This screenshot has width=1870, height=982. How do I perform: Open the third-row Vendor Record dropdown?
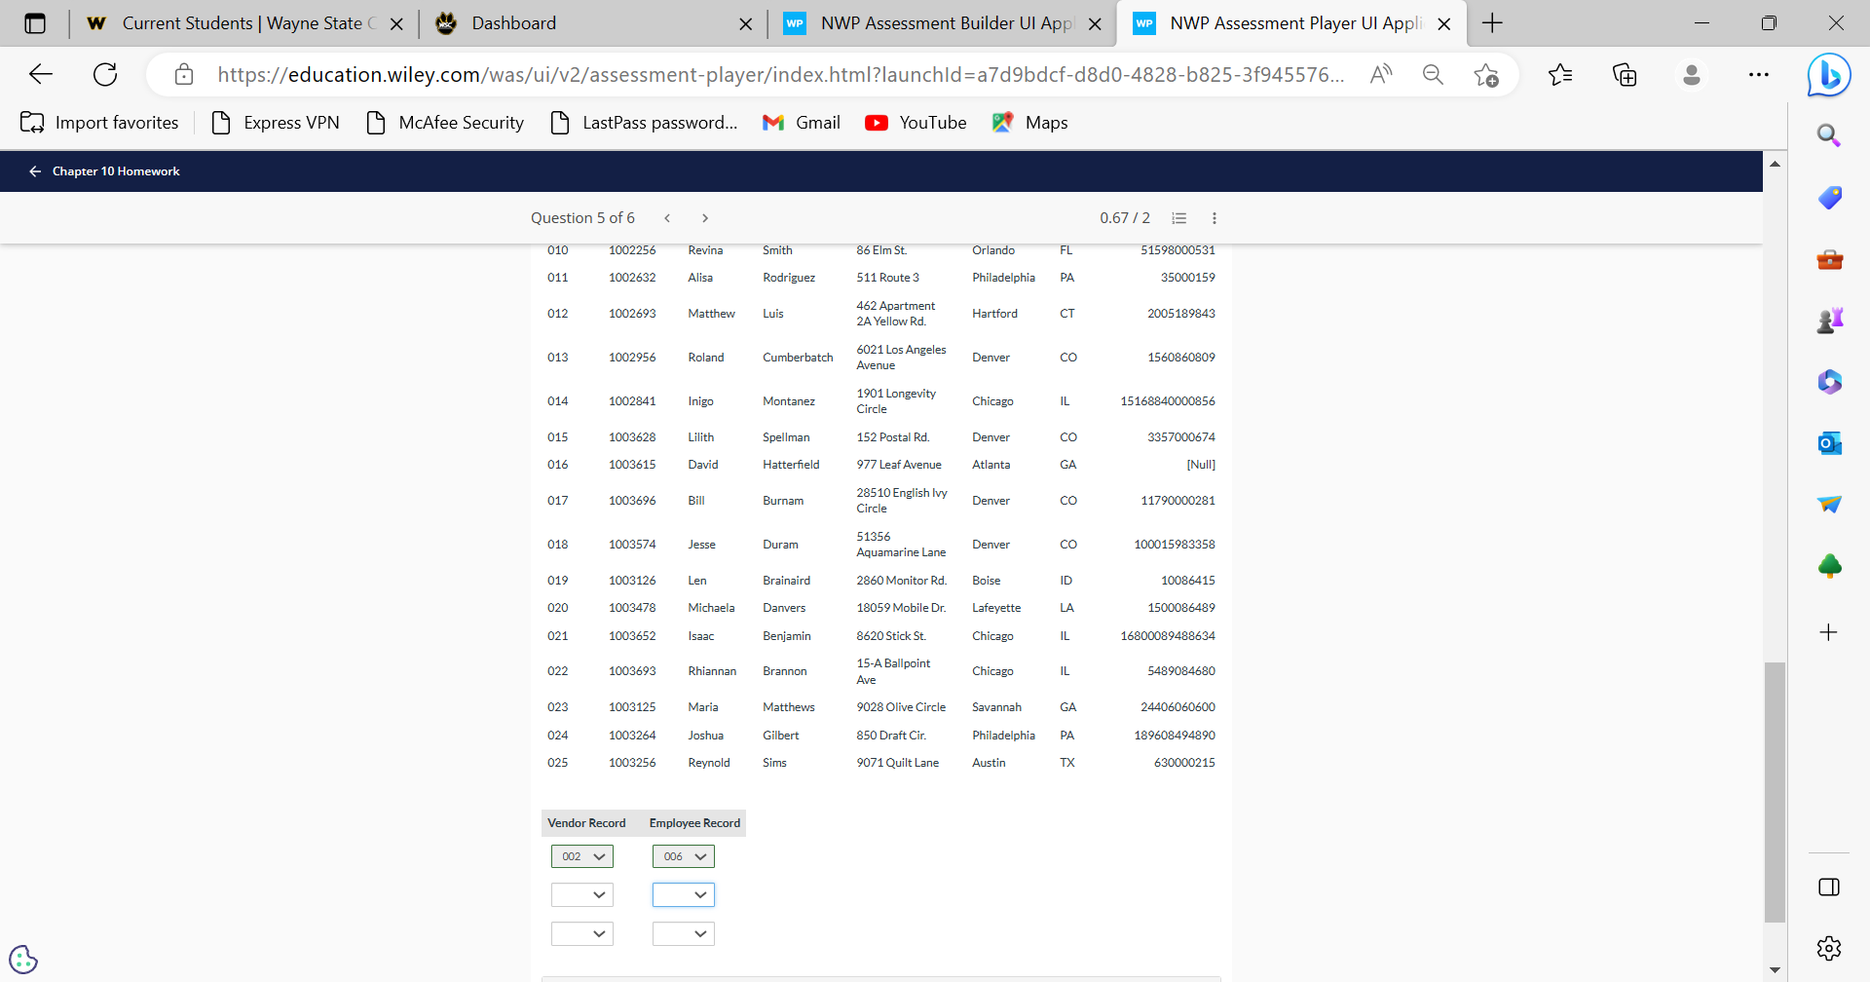582,933
